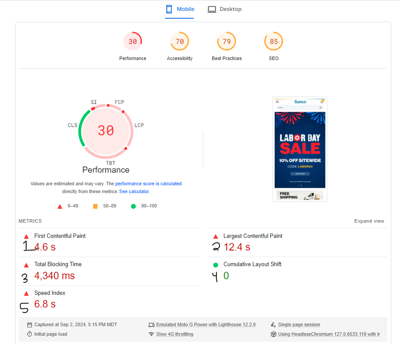Image resolution: width=400 pixels, height=344 pixels.
Task: Open 'performance score is calculated' link
Action: point(148,184)
